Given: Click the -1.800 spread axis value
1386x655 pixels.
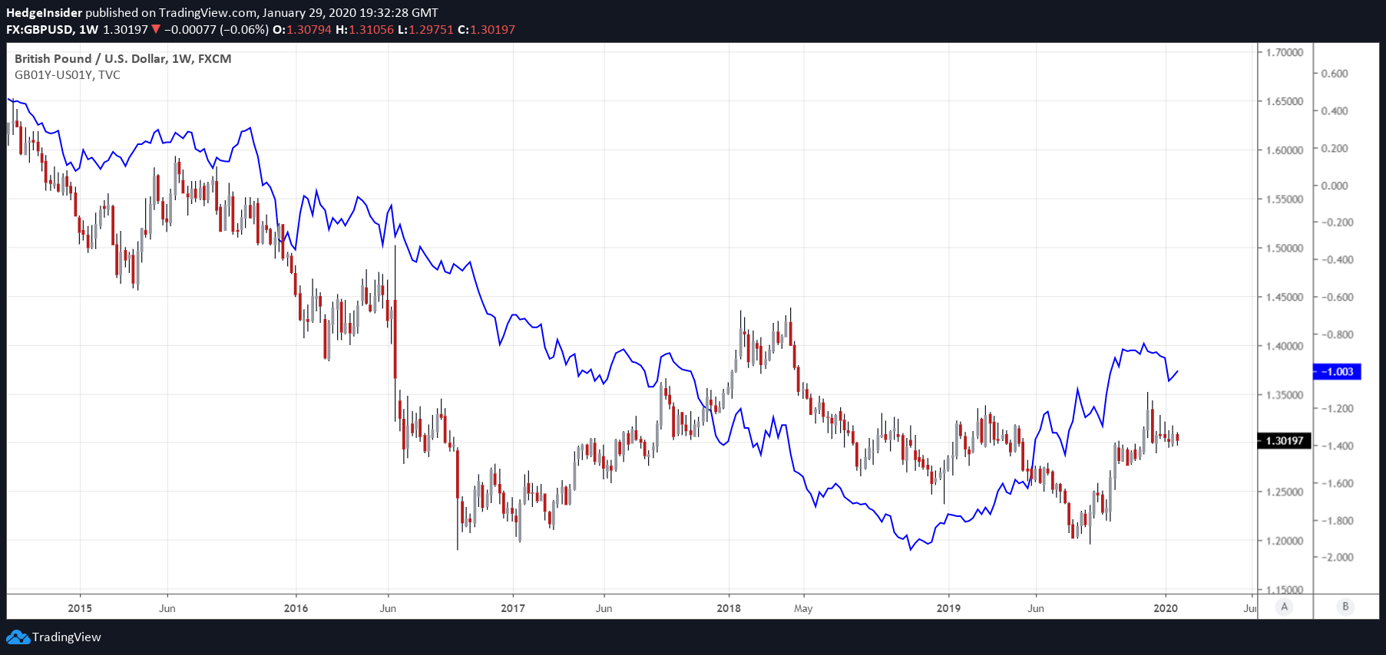Looking at the screenshot, I should click(1336, 521).
